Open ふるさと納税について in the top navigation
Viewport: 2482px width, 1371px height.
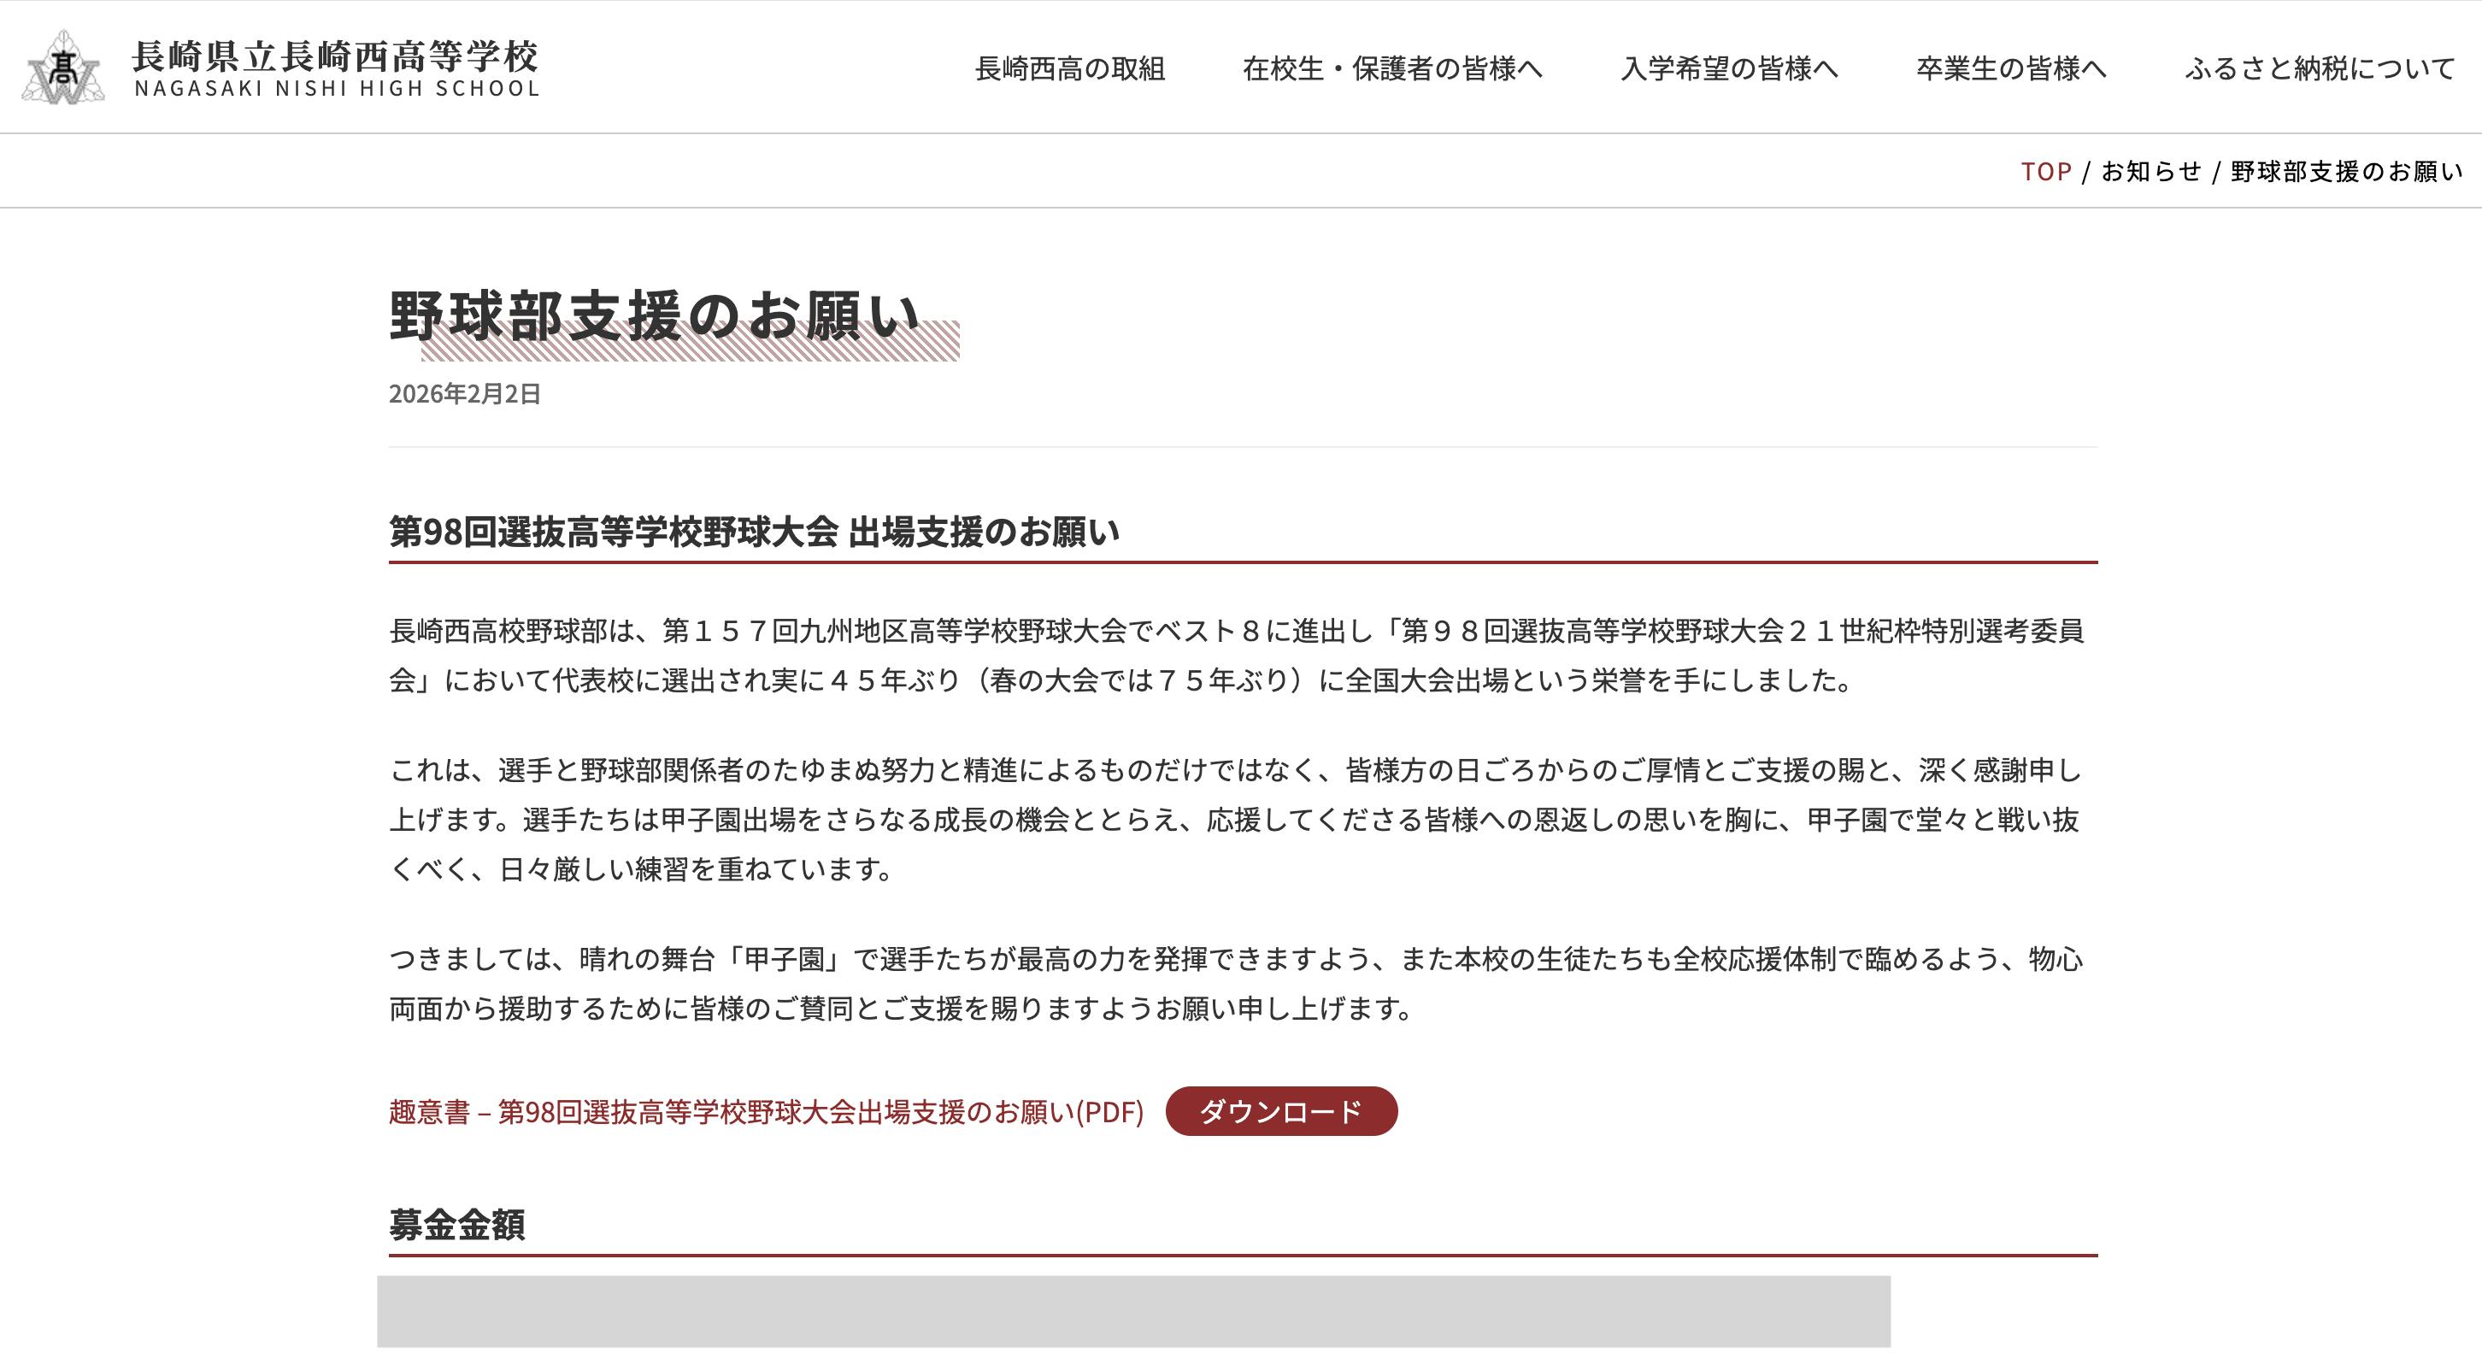pyautogui.click(x=2319, y=68)
